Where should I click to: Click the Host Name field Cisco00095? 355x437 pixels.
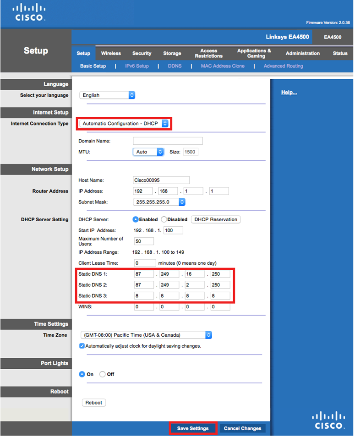[161, 180]
